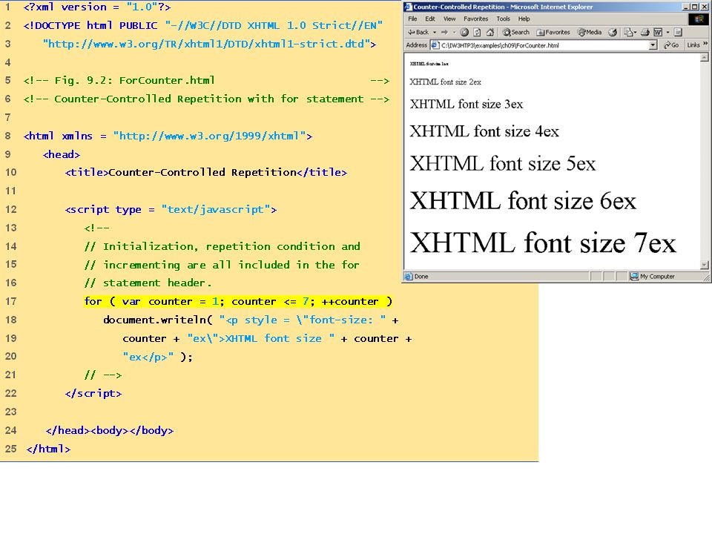Screen dimensions: 712x534
Task: Expand the address bar dropdown
Action: [653, 45]
